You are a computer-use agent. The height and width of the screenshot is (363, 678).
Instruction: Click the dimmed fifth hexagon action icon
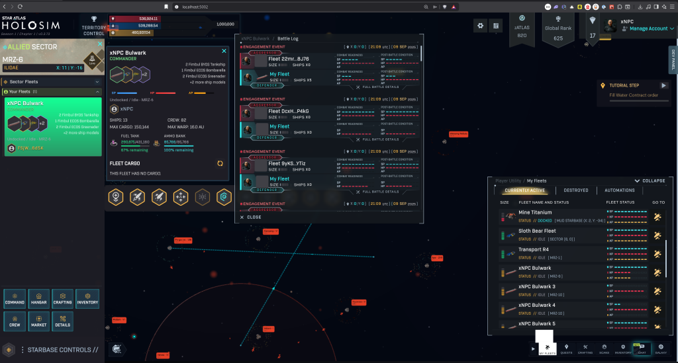pos(203,197)
